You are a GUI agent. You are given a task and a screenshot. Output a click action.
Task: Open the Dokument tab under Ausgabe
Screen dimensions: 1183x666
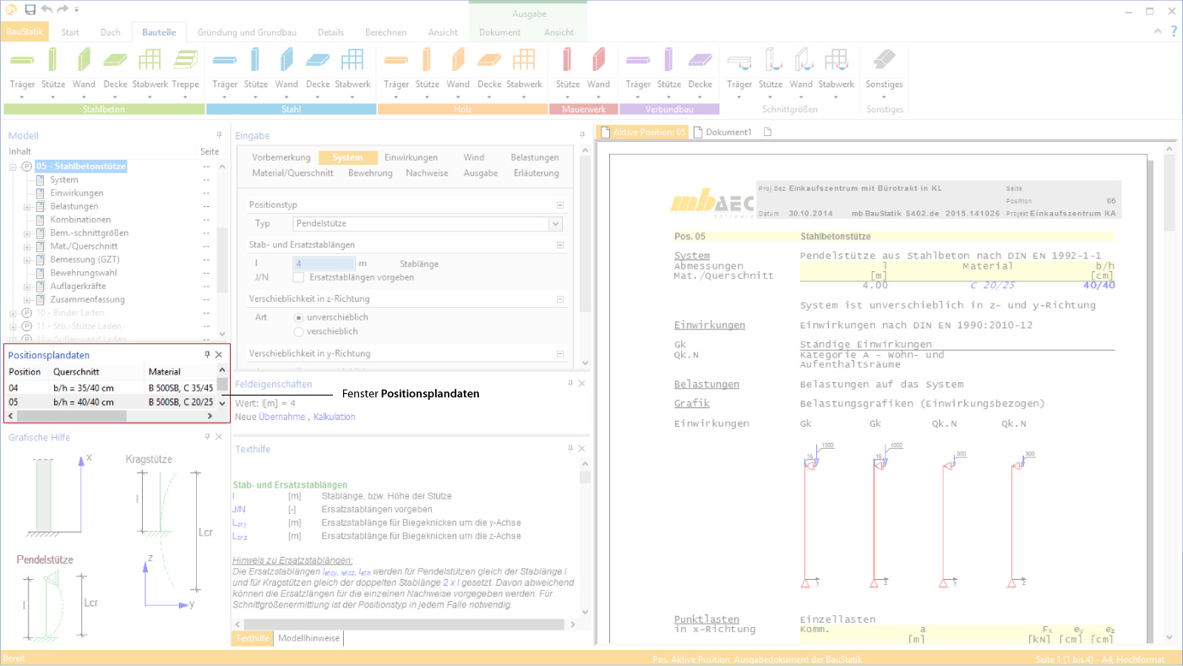coord(499,32)
